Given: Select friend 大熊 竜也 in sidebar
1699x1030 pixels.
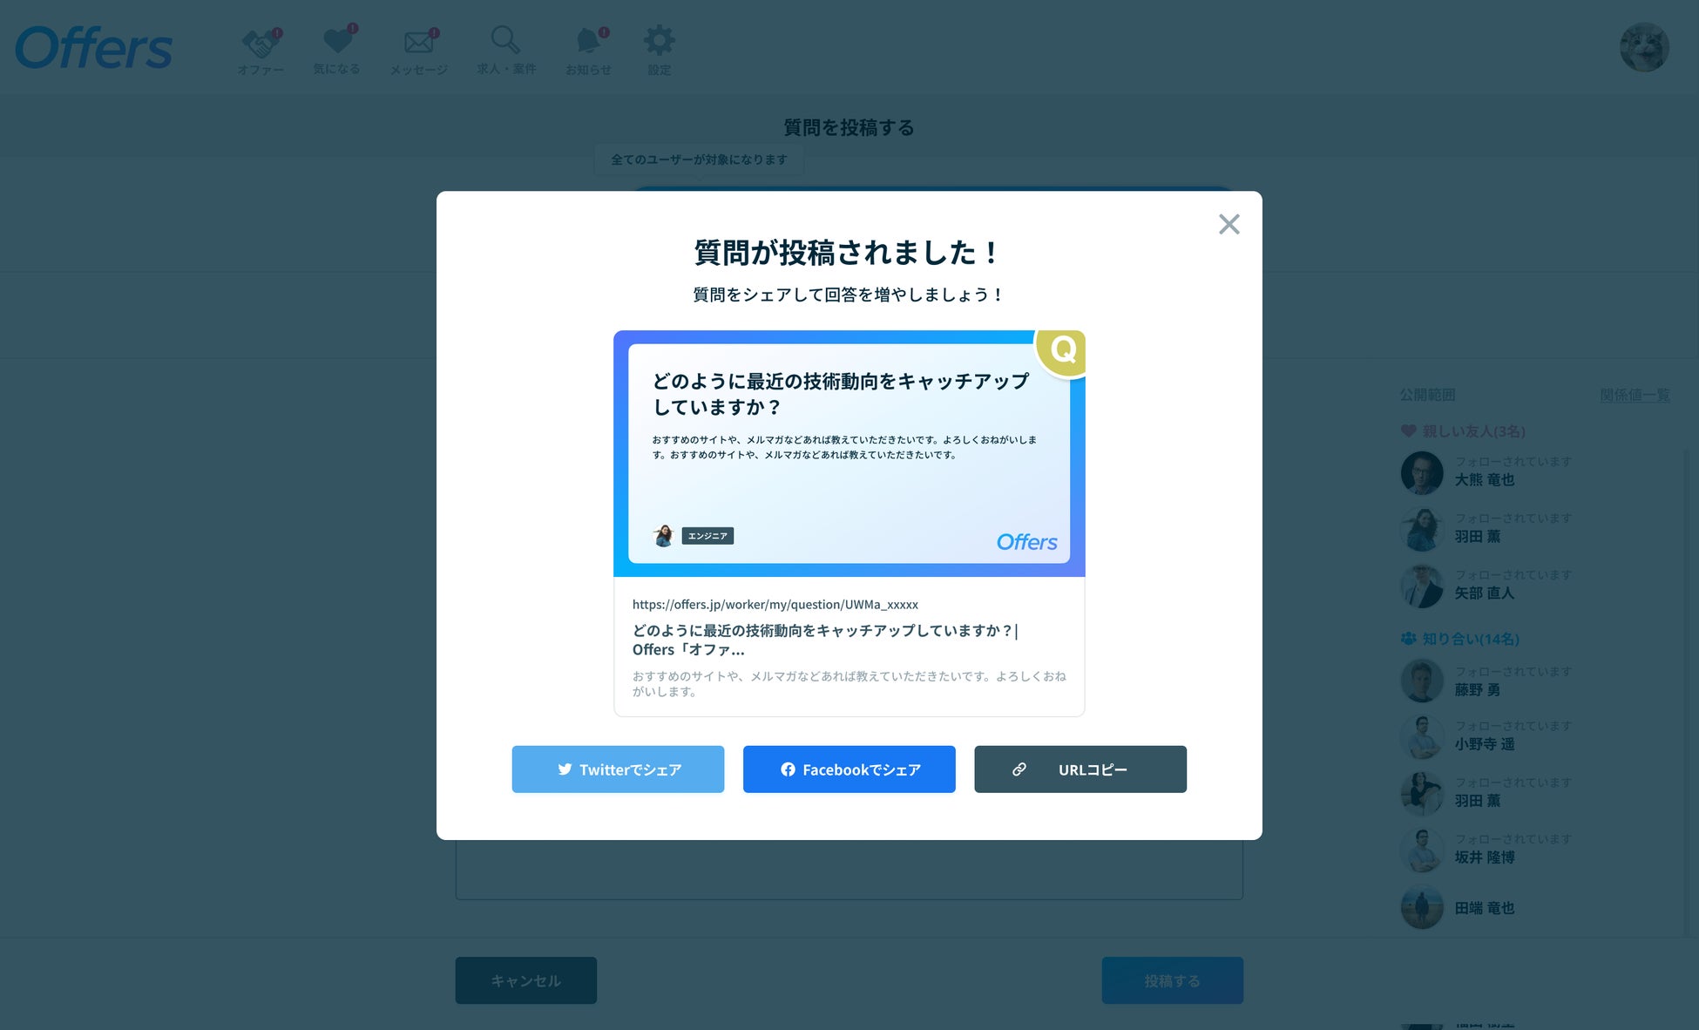Looking at the screenshot, I should (1484, 479).
